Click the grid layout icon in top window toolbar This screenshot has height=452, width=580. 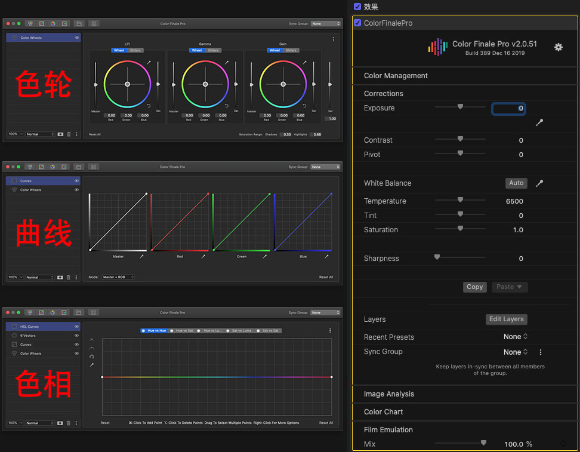coord(94,23)
